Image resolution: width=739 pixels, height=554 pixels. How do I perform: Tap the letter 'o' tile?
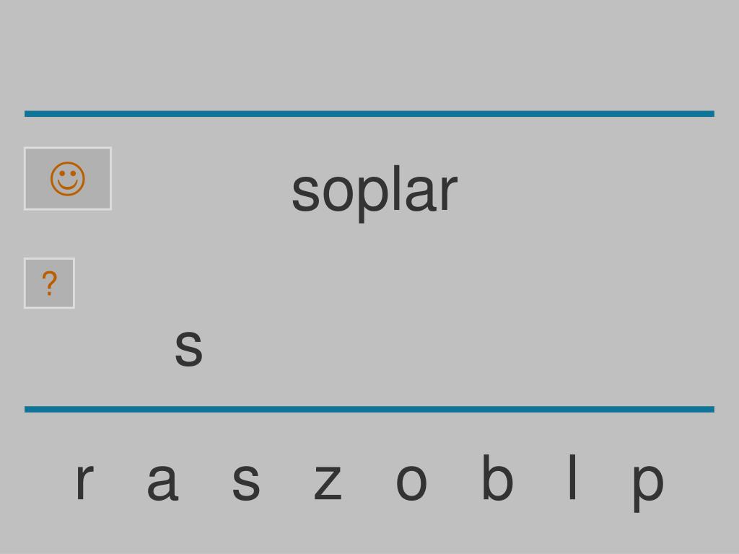(x=411, y=481)
